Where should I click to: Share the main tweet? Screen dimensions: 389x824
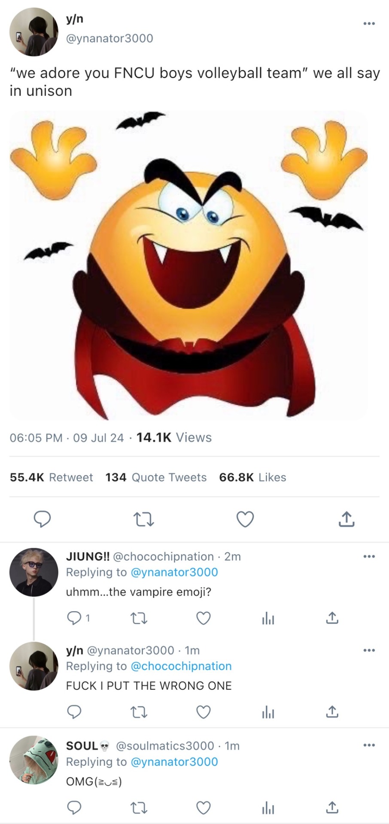coord(346,519)
